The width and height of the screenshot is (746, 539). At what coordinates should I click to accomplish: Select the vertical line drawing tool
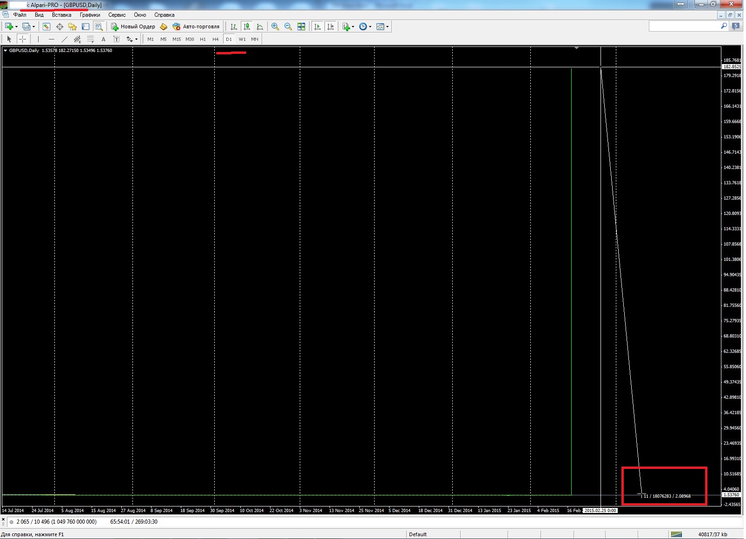39,39
